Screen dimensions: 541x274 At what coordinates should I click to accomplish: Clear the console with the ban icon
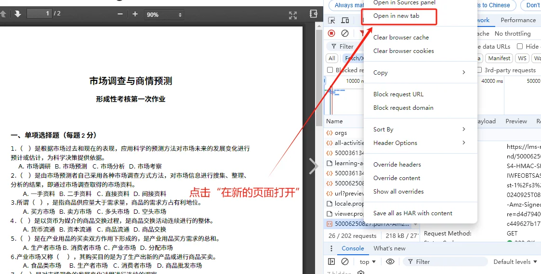[344, 261]
